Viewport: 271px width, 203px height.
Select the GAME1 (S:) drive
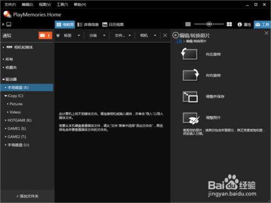pyautogui.click(x=17, y=128)
